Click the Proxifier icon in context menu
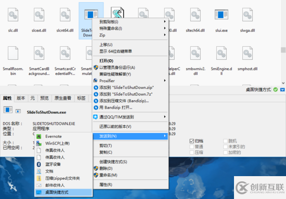 [x=96, y=81]
